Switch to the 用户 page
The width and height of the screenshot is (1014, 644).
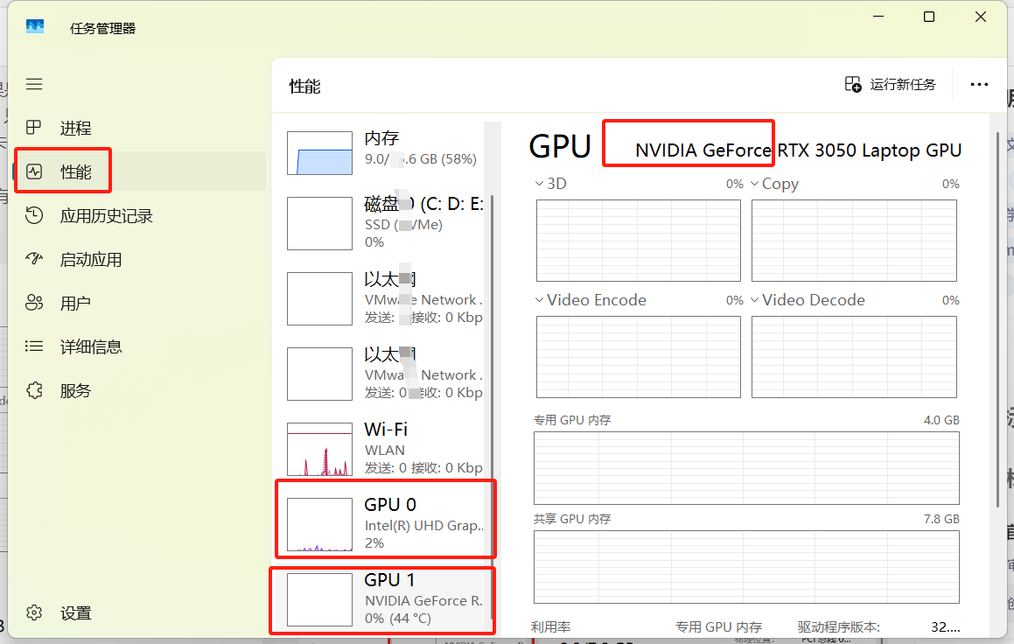[139, 304]
